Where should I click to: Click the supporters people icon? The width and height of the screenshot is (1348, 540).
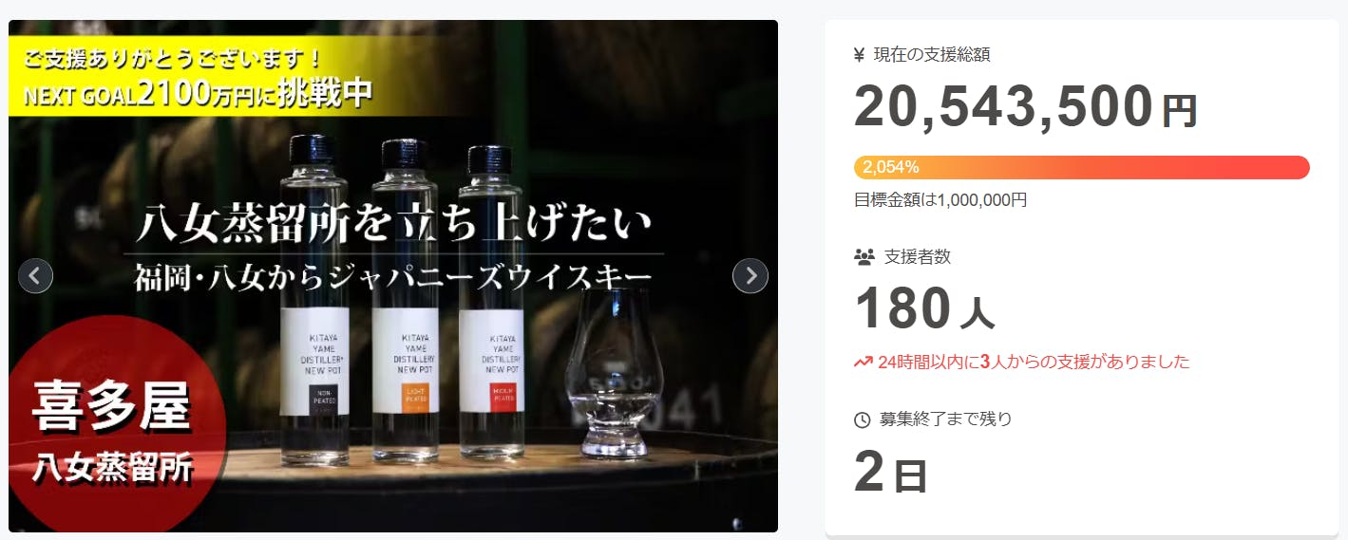(x=864, y=256)
